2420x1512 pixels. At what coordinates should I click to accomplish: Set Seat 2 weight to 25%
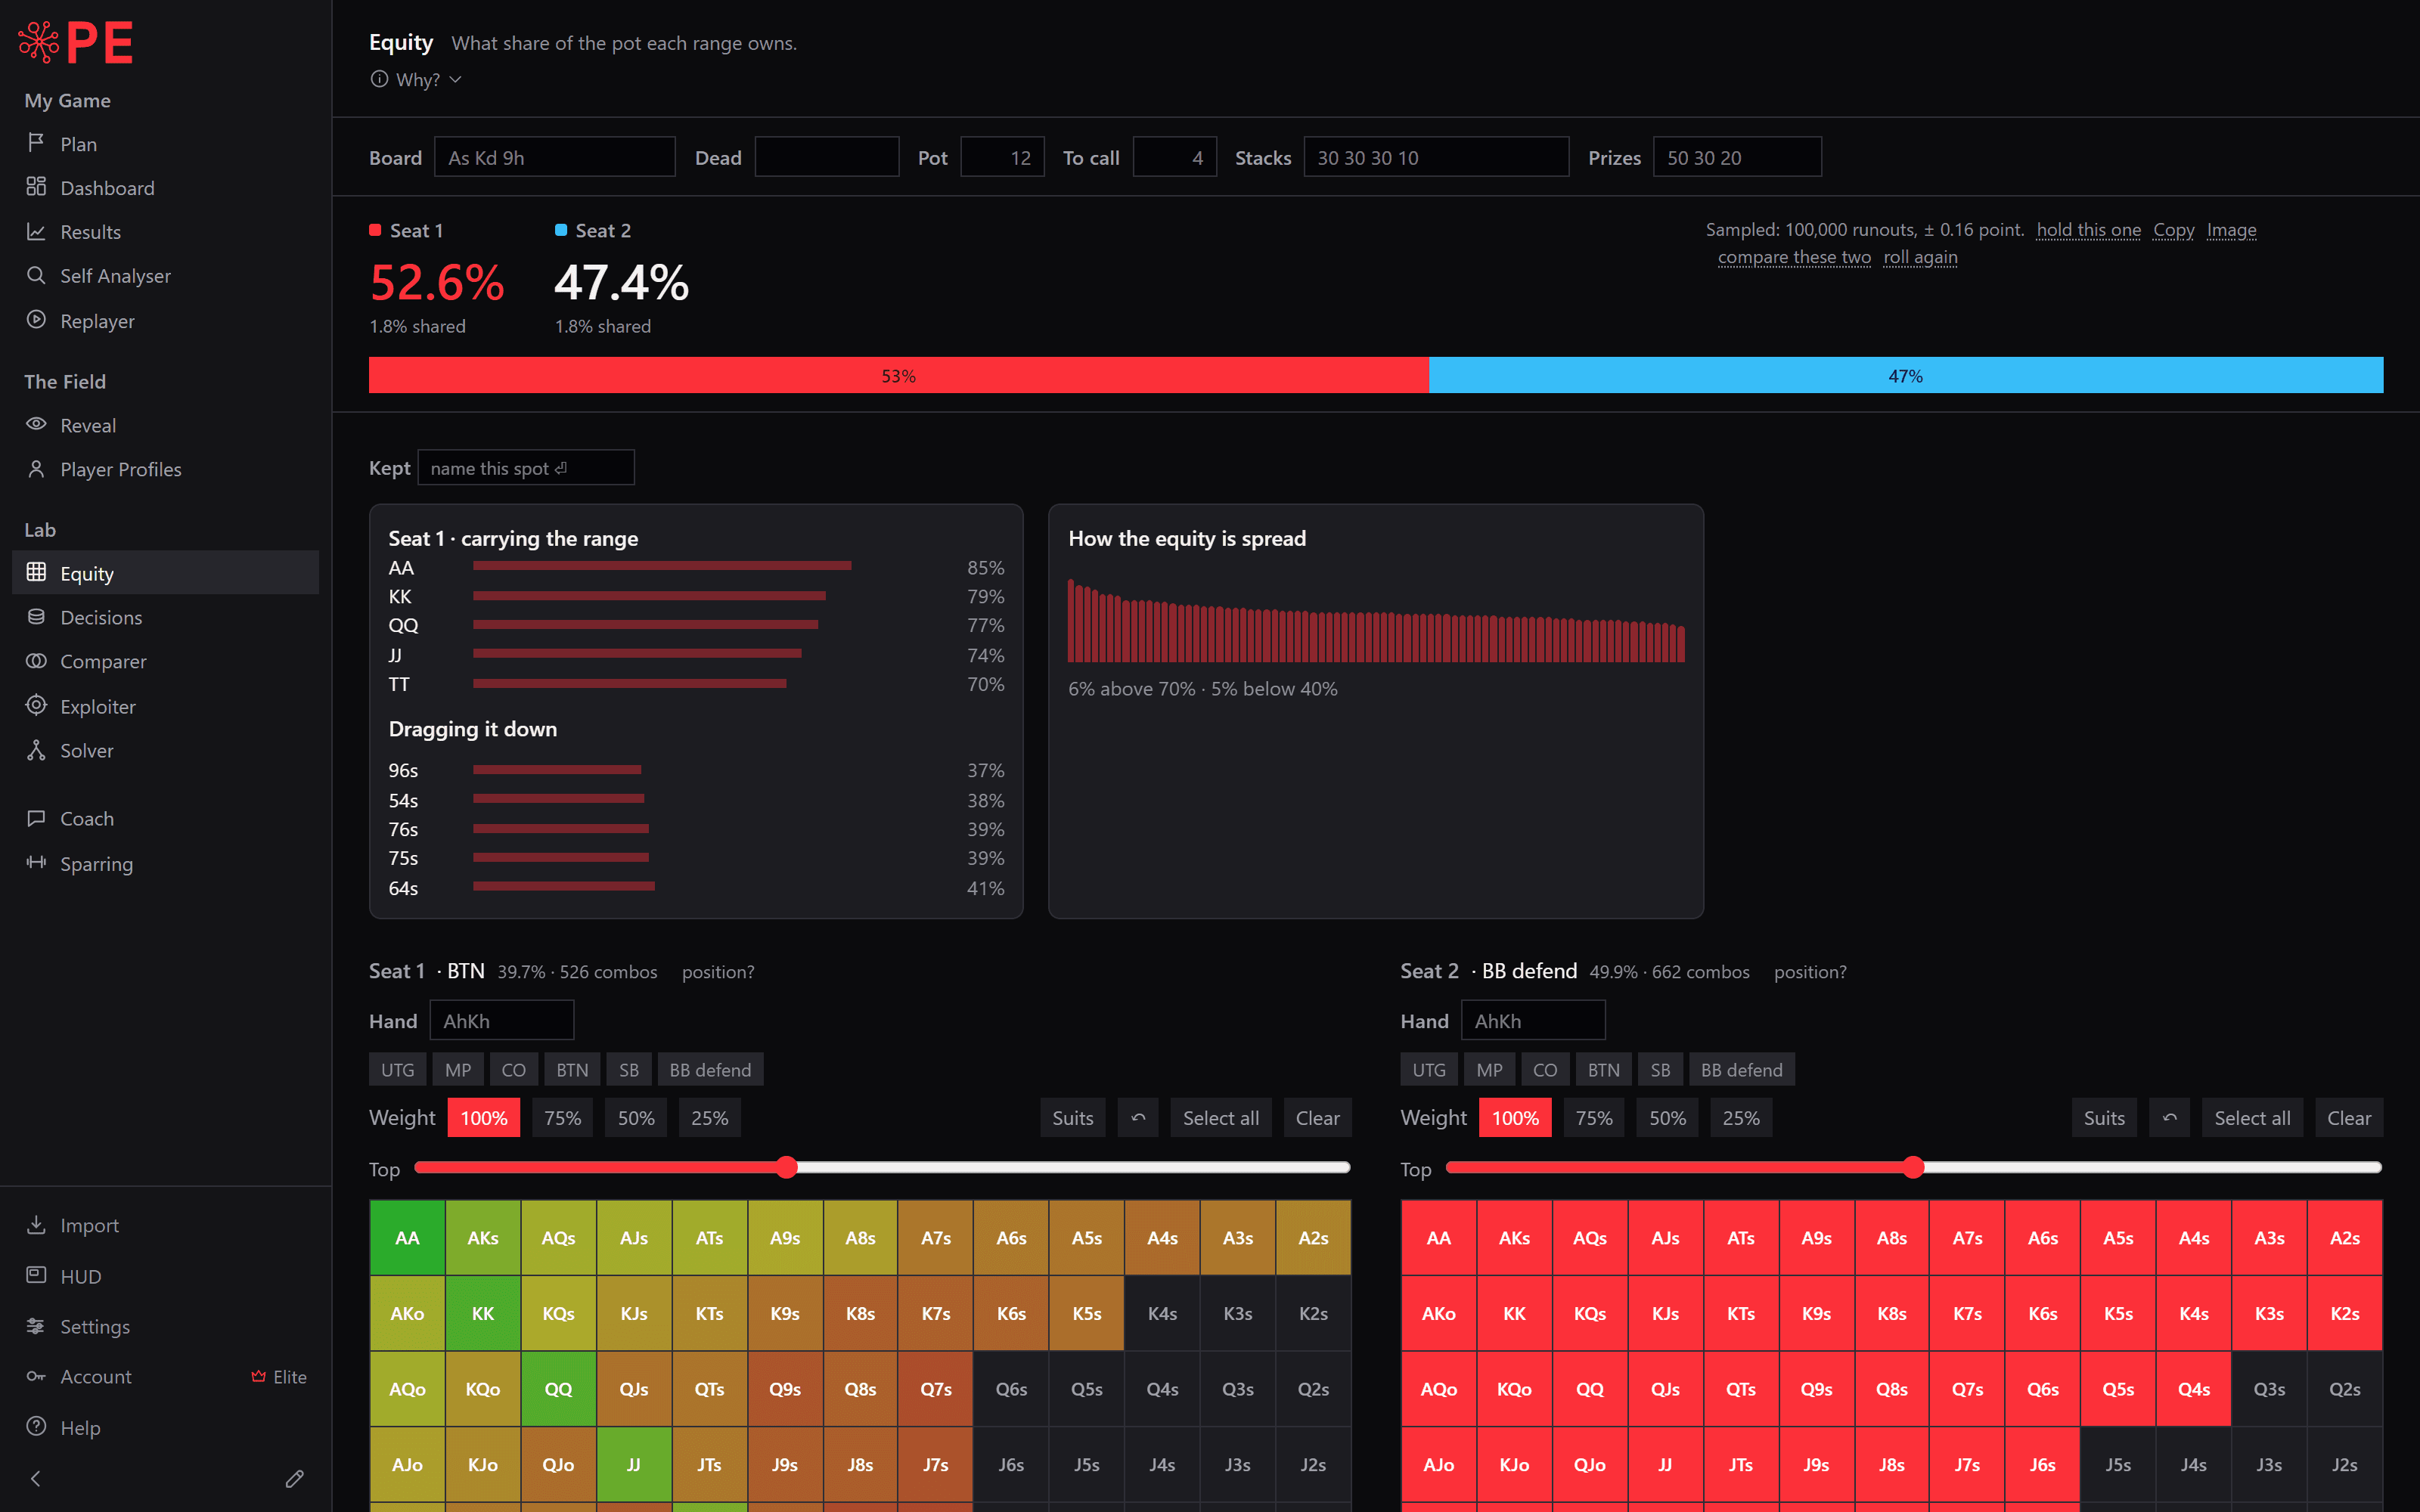click(x=1741, y=1118)
